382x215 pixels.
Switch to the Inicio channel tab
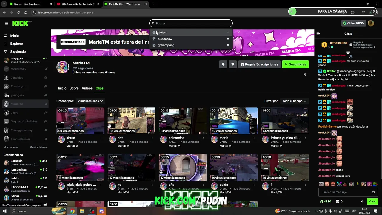tap(62, 88)
